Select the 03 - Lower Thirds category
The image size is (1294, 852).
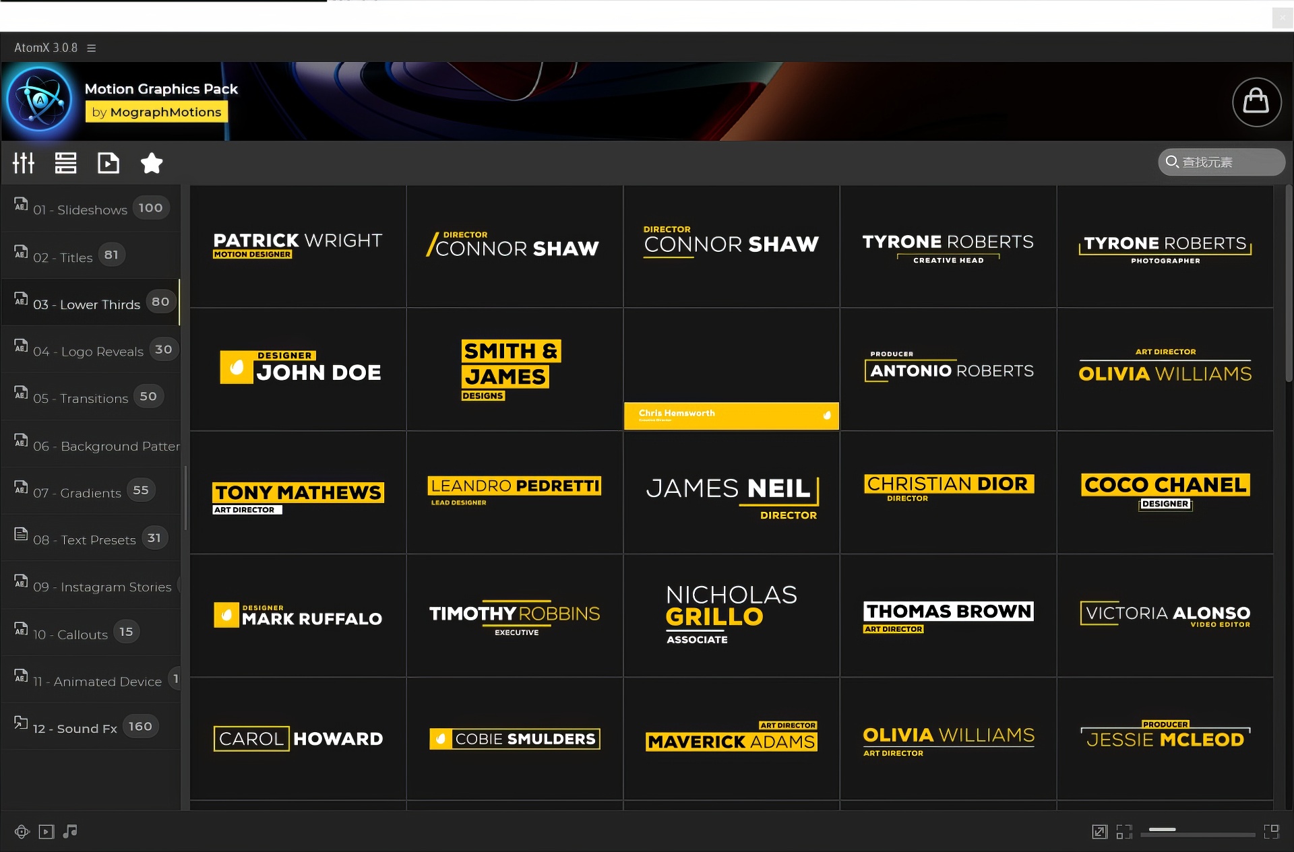pos(91,303)
